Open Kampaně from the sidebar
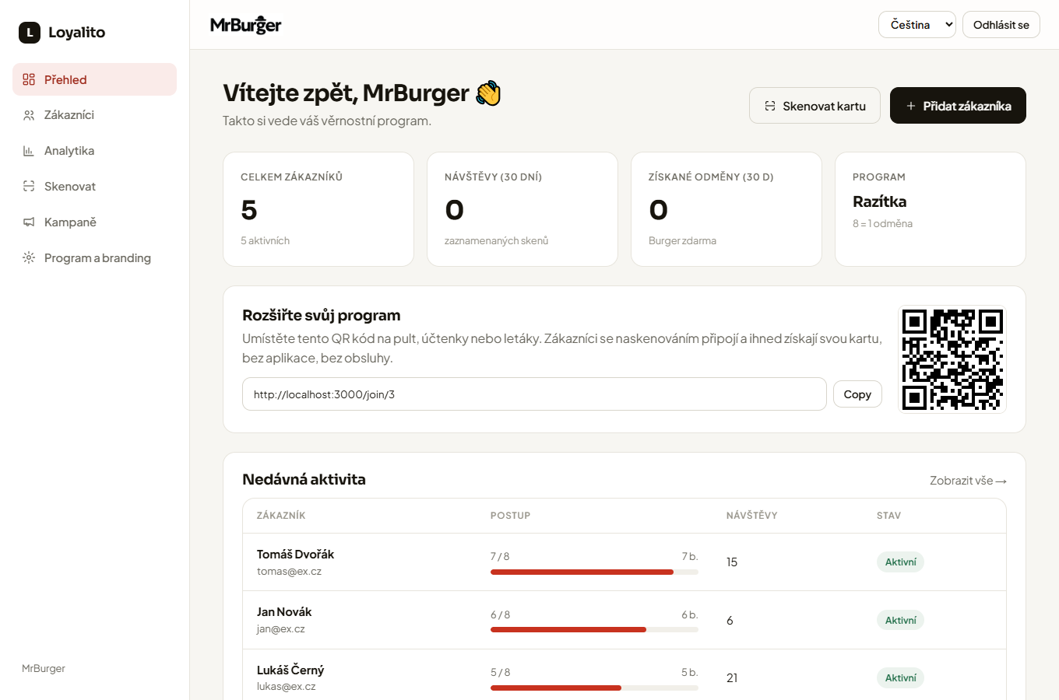1059x700 pixels. click(x=95, y=222)
